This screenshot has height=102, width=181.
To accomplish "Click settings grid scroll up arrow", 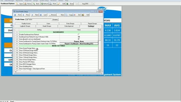I will (x=100, y=29).
